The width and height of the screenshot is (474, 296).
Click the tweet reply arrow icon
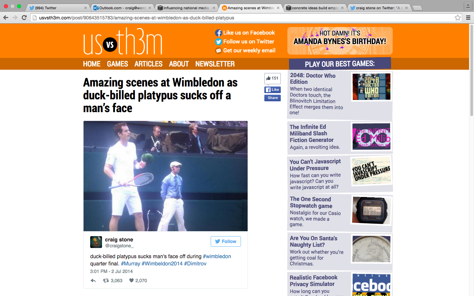coord(93,281)
